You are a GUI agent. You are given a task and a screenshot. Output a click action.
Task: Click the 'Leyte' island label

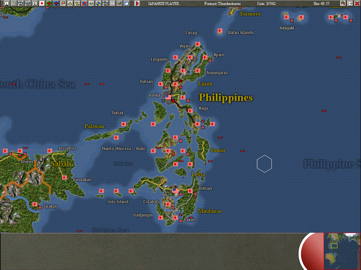[198, 174]
